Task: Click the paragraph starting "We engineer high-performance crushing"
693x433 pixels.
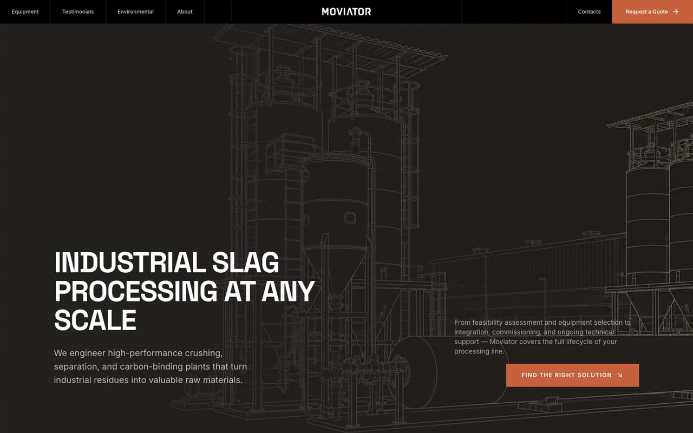Action: (x=151, y=366)
